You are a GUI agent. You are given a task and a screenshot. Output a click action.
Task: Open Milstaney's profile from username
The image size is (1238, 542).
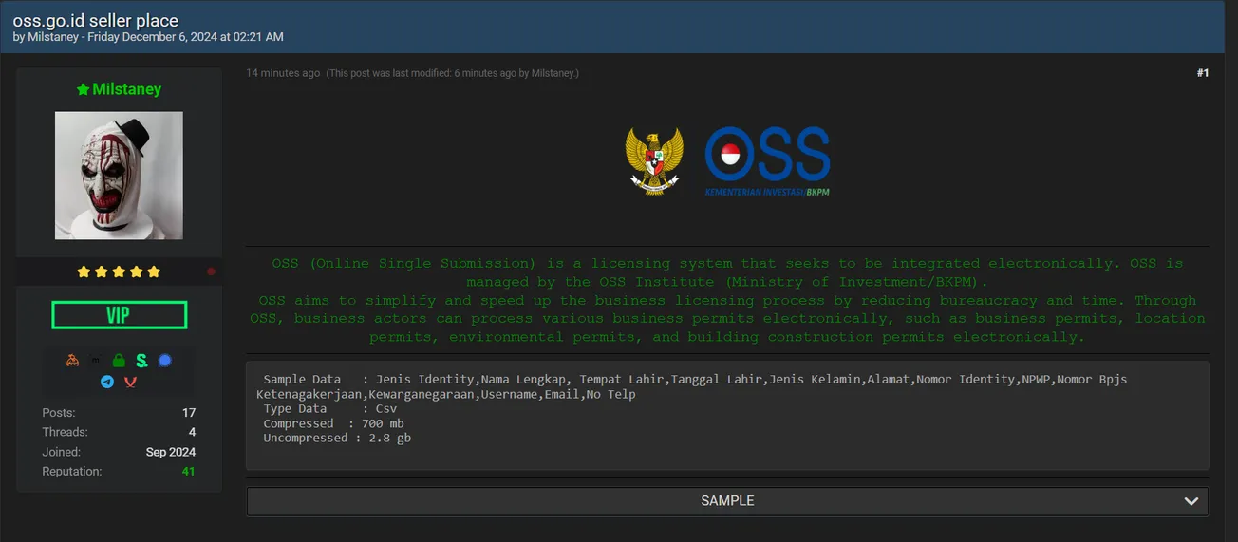pyautogui.click(x=126, y=89)
